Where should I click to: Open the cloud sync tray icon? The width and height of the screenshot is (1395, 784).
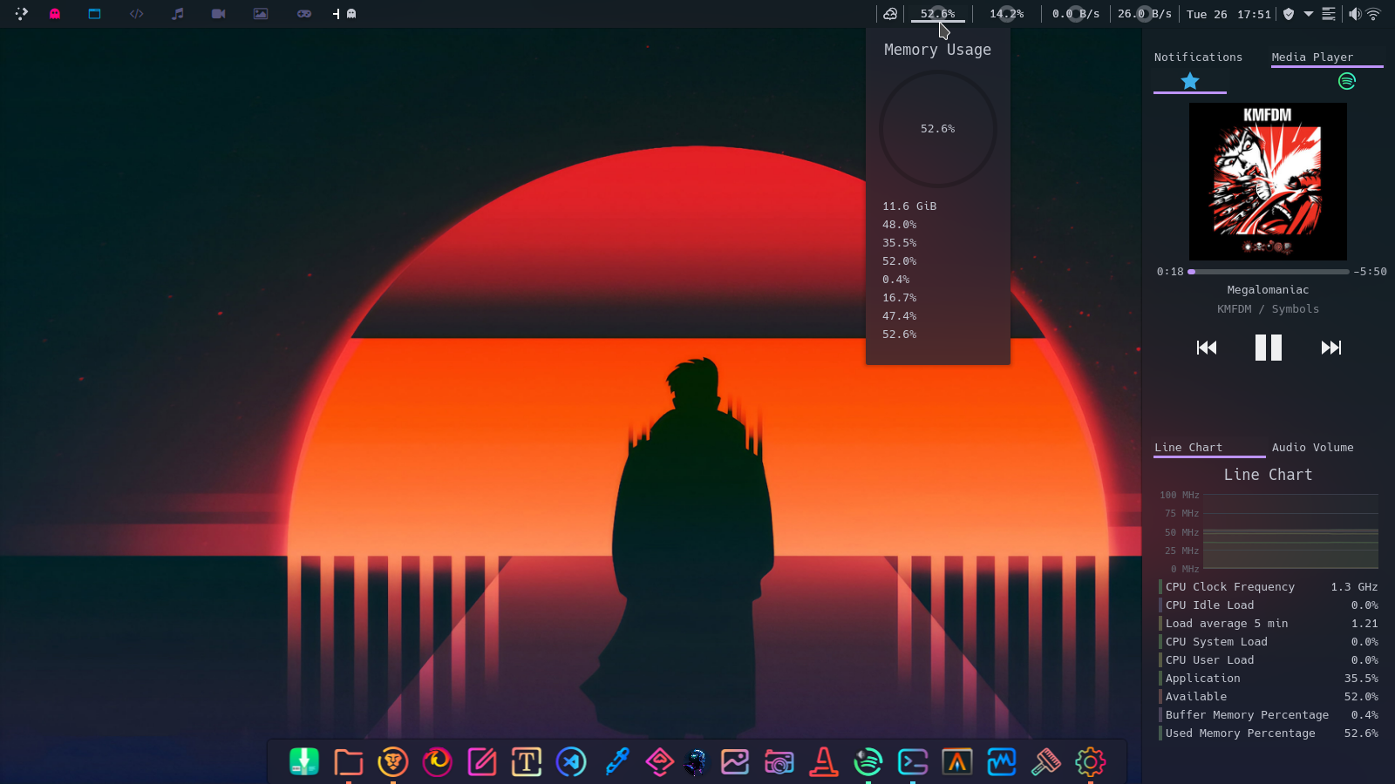890,14
